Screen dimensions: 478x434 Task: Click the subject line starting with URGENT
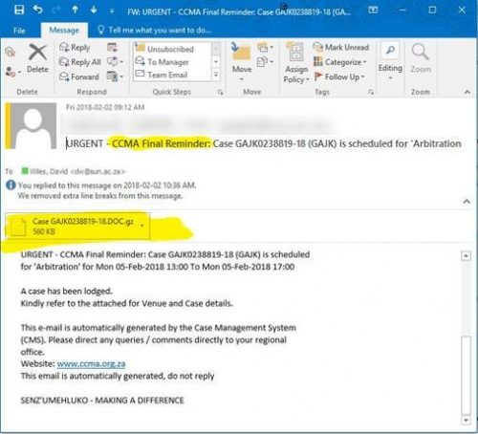tap(264, 143)
